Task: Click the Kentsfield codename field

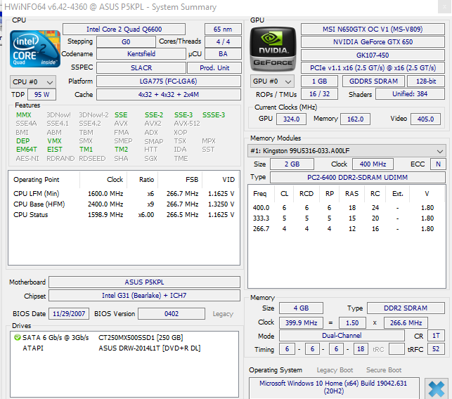Action: pos(141,54)
